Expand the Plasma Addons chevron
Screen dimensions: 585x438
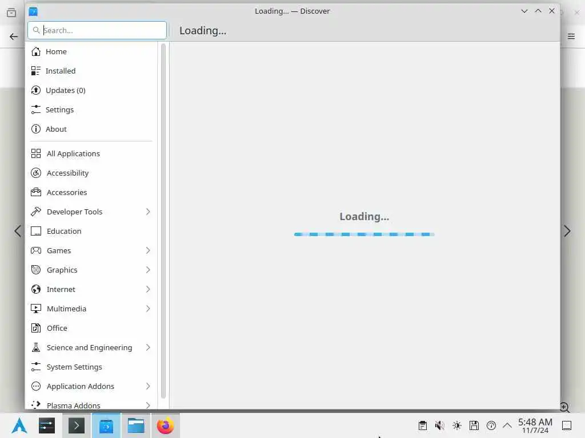coord(148,405)
